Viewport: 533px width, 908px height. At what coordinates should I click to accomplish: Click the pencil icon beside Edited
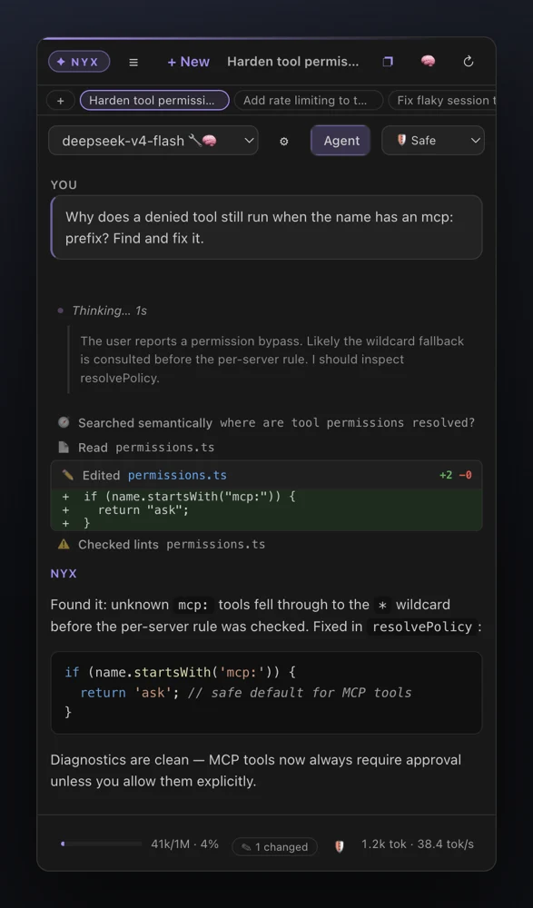68,475
